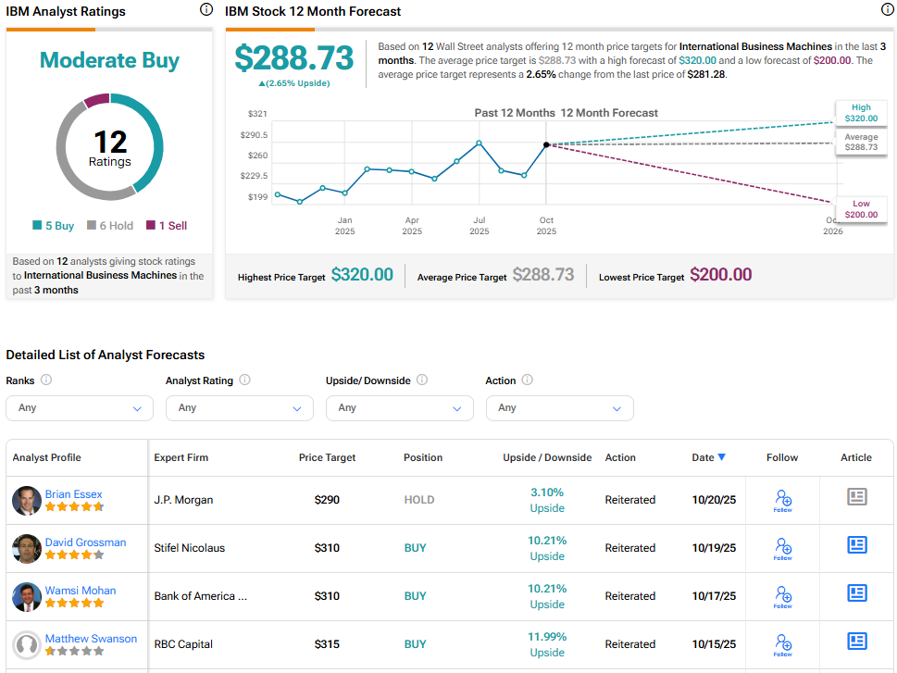Open article for Matthew Swanson's rating
Image resolution: width=897 pixels, height=673 pixels.
click(x=857, y=641)
